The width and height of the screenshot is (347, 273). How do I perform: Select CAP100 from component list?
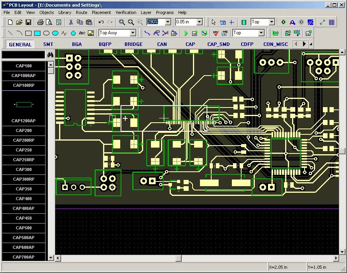coord(24,66)
